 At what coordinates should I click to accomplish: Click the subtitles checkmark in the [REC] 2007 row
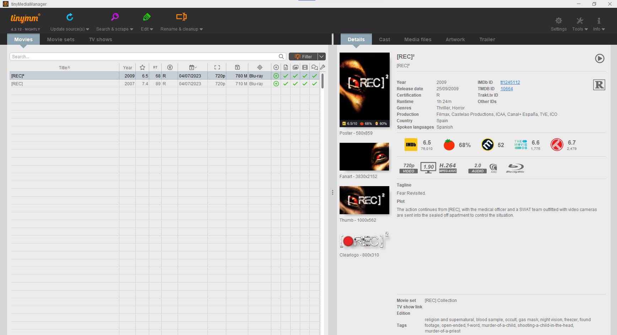point(314,84)
